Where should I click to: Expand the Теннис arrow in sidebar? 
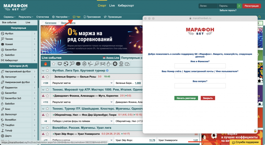35,39
